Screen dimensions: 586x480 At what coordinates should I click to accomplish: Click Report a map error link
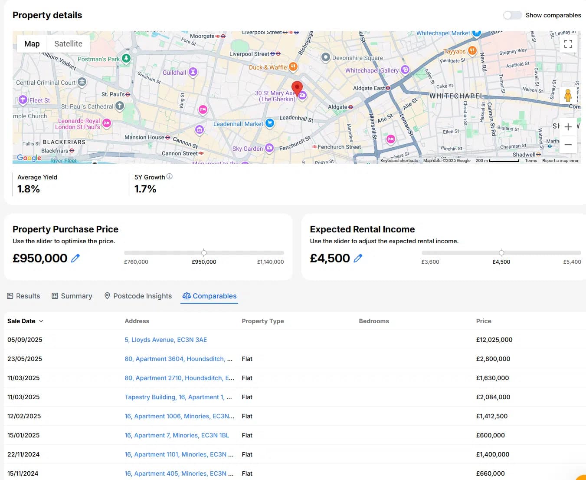[x=560, y=161]
